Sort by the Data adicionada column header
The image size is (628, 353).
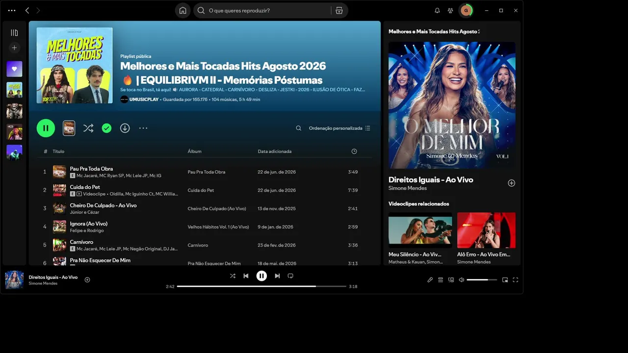click(x=275, y=151)
